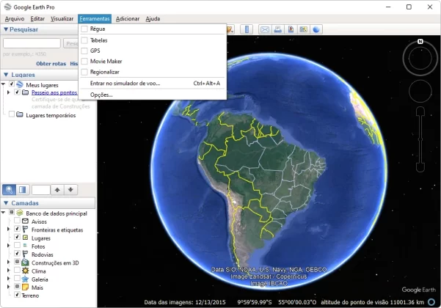This screenshot has height=308, width=441.
Task: Check the Galeria layer checkbox
Action: tap(17, 278)
